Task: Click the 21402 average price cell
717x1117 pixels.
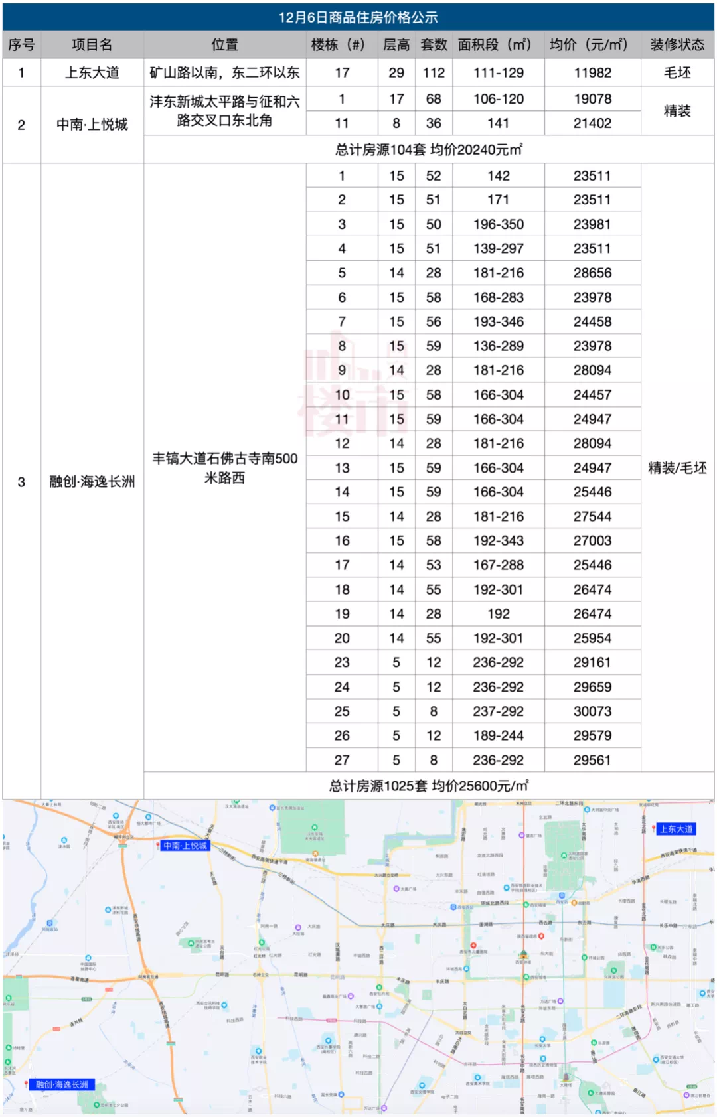Action: point(592,123)
